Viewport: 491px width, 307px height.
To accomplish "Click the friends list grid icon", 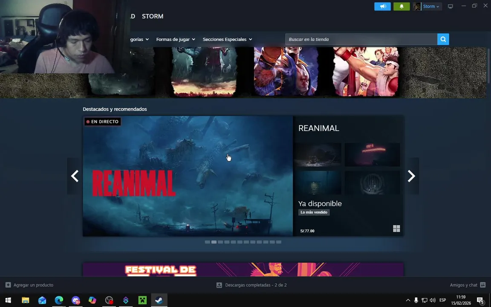I will coord(483,285).
